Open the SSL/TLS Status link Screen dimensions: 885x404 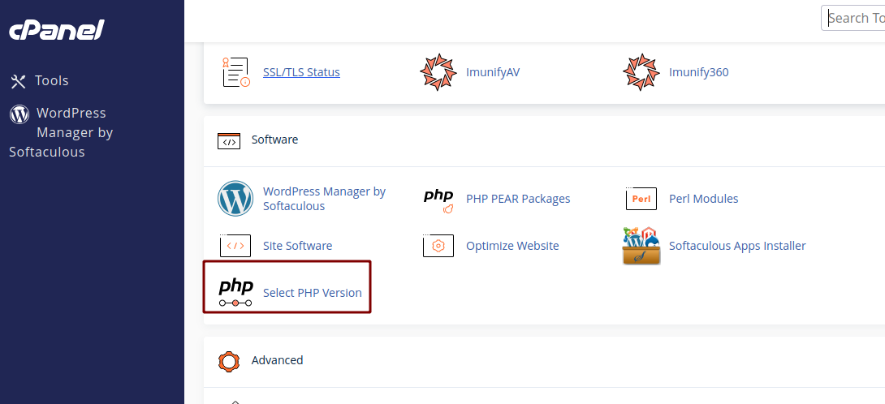(301, 72)
